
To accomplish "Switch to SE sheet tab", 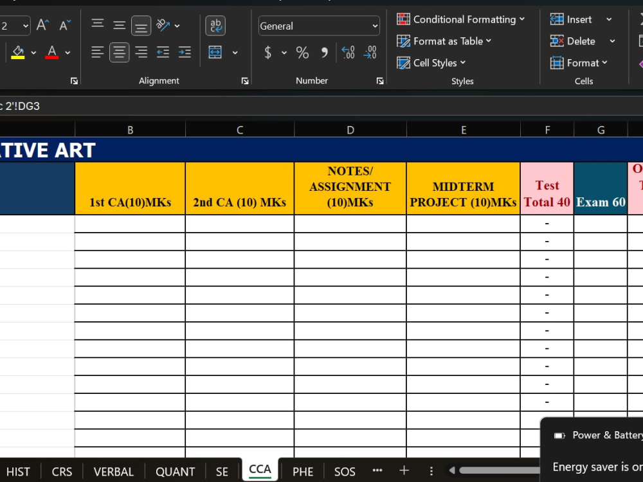I will click(x=222, y=472).
